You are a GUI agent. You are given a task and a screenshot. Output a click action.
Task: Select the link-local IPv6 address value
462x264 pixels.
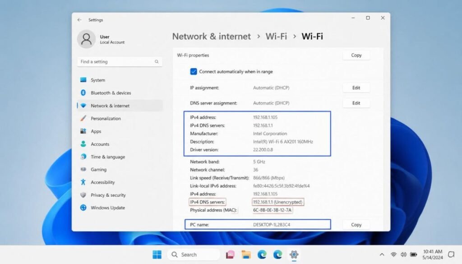282,186
